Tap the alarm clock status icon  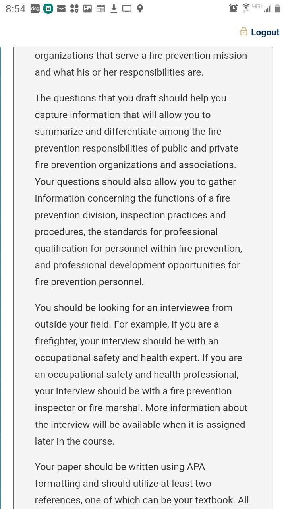point(234,8)
